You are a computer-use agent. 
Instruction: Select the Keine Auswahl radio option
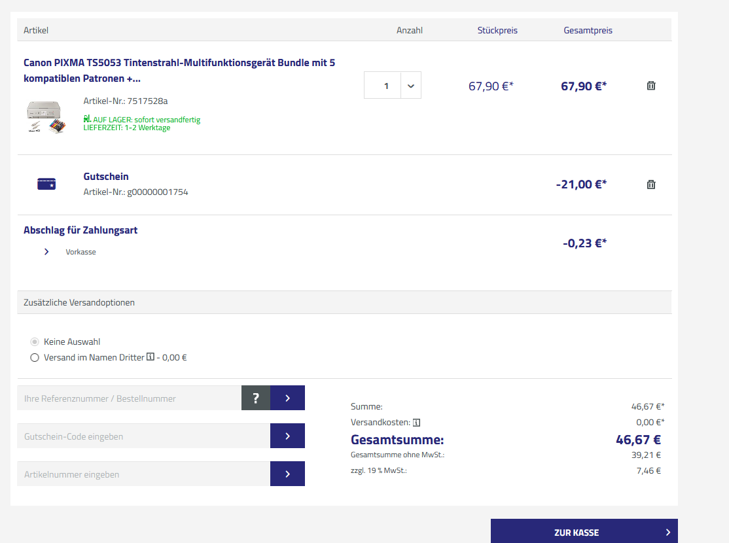(35, 342)
